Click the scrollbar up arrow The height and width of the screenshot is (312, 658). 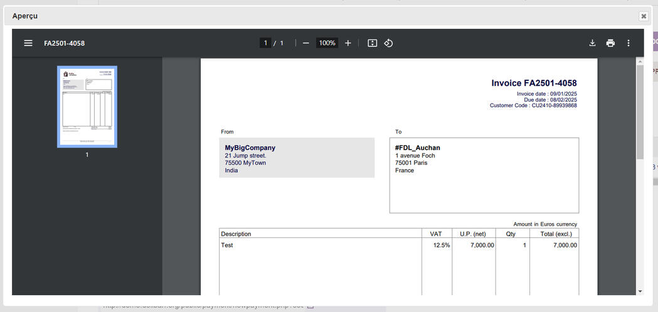[640, 61]
